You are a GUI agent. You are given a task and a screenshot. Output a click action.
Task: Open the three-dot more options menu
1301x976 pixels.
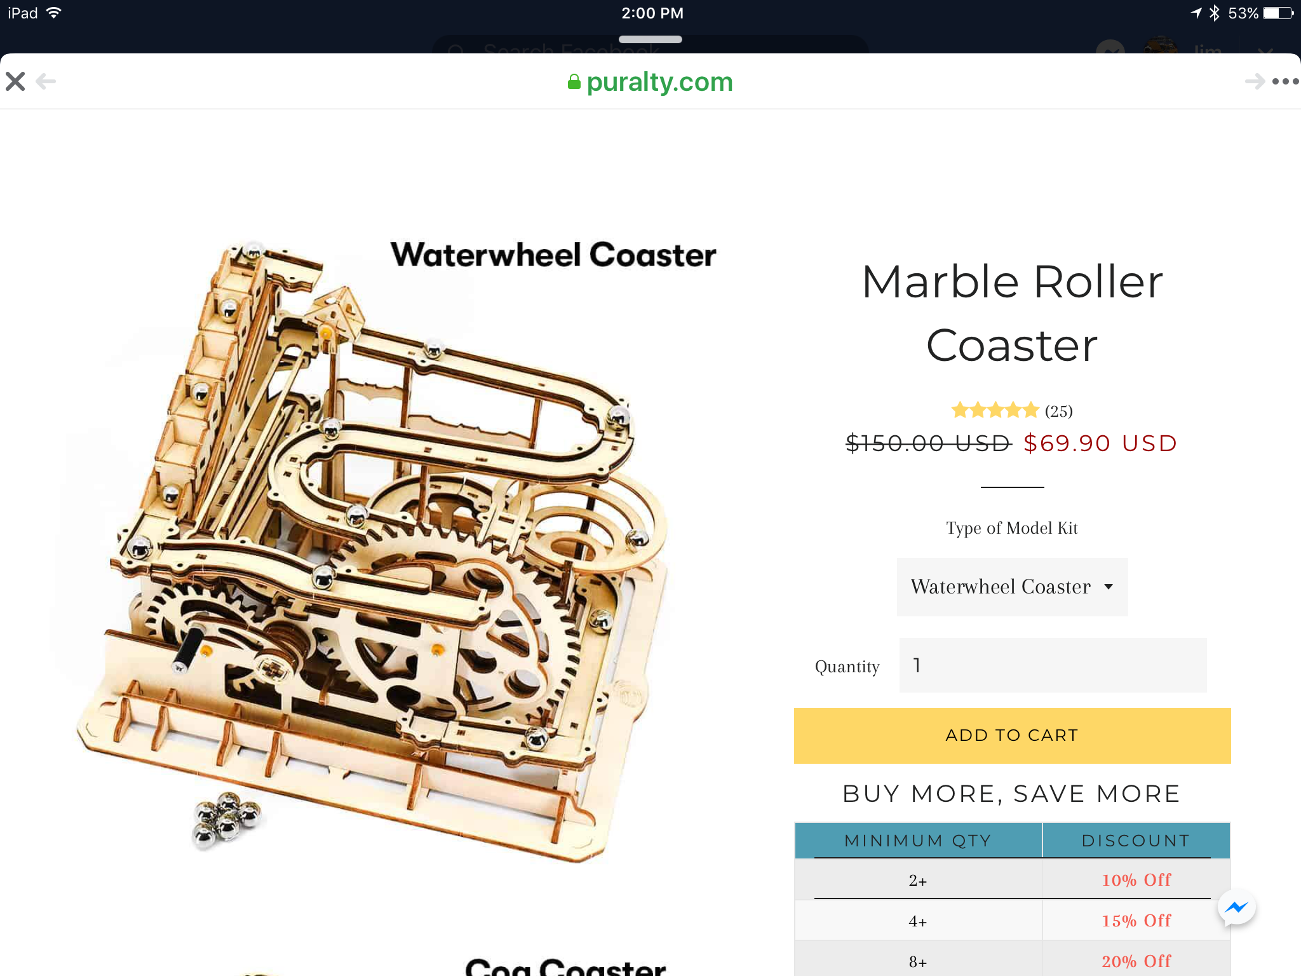click(1285, 81)
